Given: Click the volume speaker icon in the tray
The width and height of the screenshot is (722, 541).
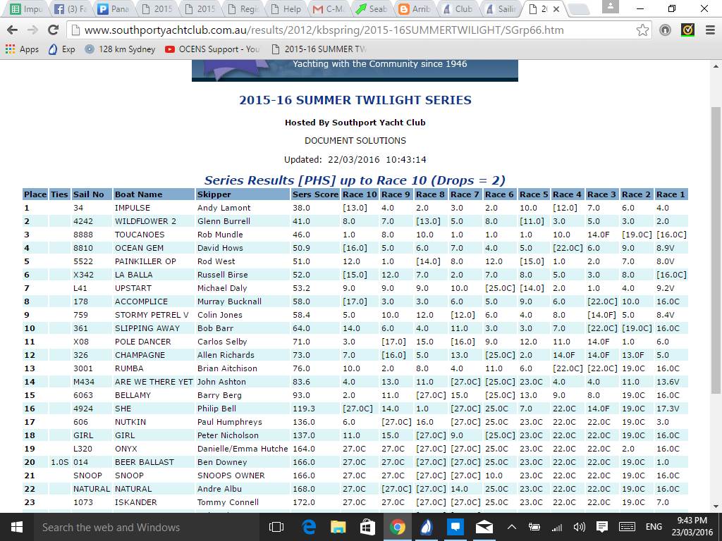Looking at the screenshot, I should (580, 527).
